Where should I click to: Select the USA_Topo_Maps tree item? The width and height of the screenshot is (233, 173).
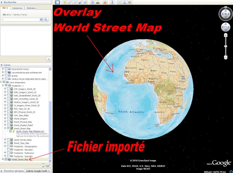(21, 115)
